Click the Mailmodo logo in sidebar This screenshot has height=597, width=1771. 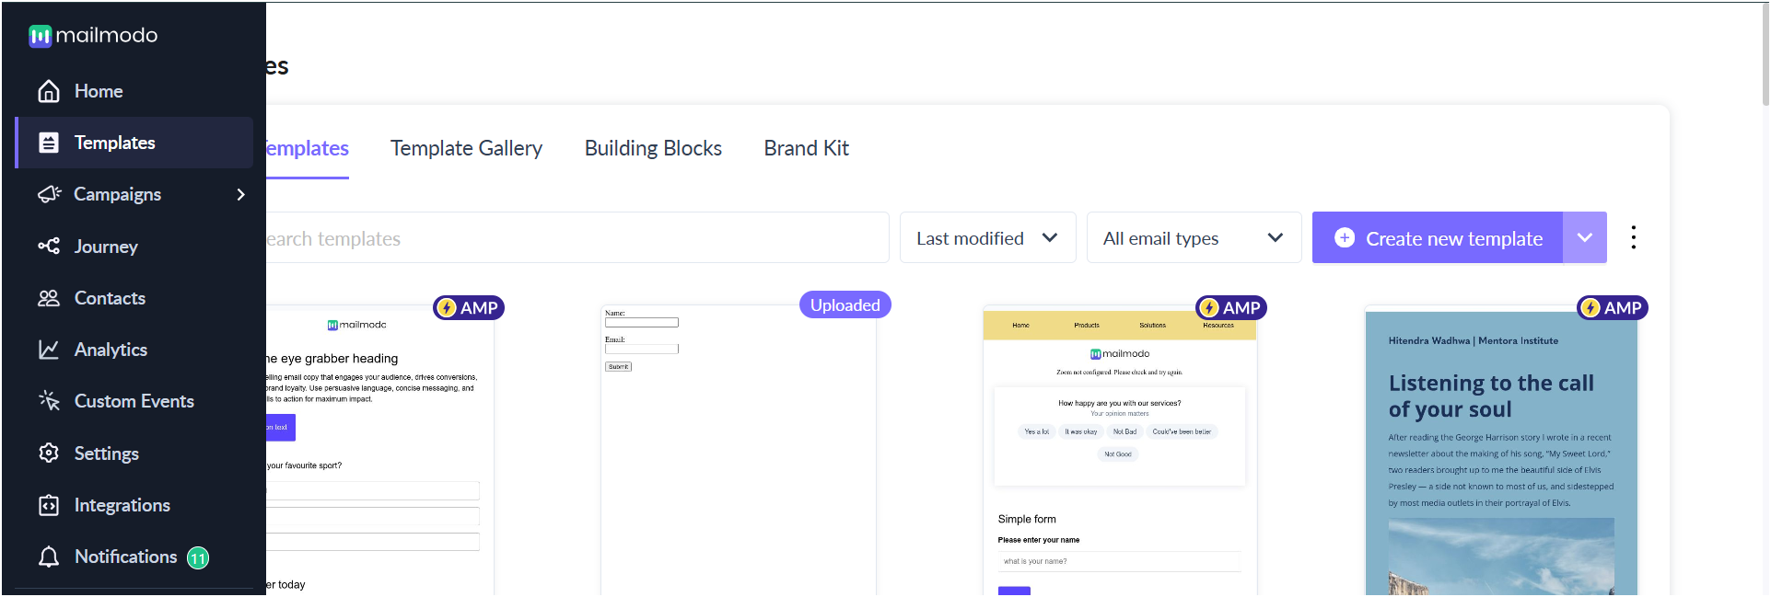[93, 36]
